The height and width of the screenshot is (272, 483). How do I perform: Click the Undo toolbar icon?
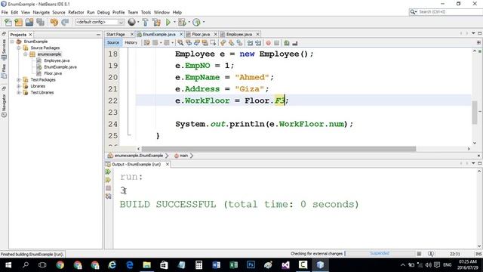click(54, 22)
